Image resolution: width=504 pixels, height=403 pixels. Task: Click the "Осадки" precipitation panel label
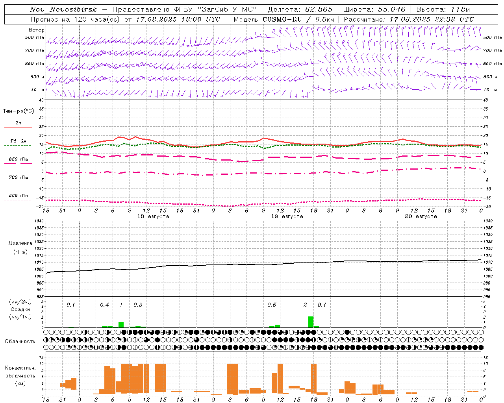20,309
